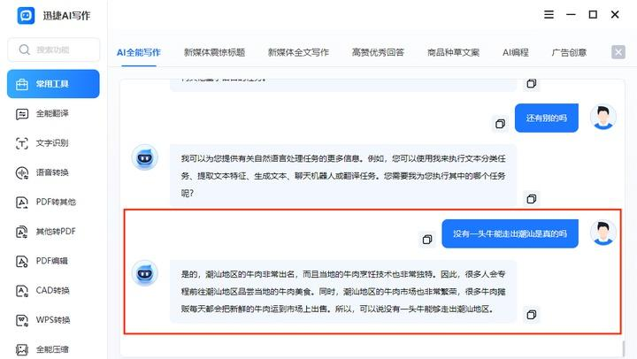
Task: Select the AI编程 tab
Action: click(x=515, y=52)
